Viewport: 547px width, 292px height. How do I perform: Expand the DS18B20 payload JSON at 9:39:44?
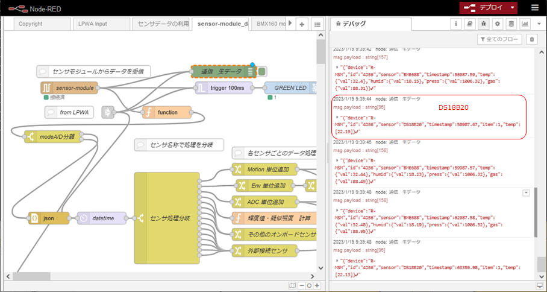[337, 117]
